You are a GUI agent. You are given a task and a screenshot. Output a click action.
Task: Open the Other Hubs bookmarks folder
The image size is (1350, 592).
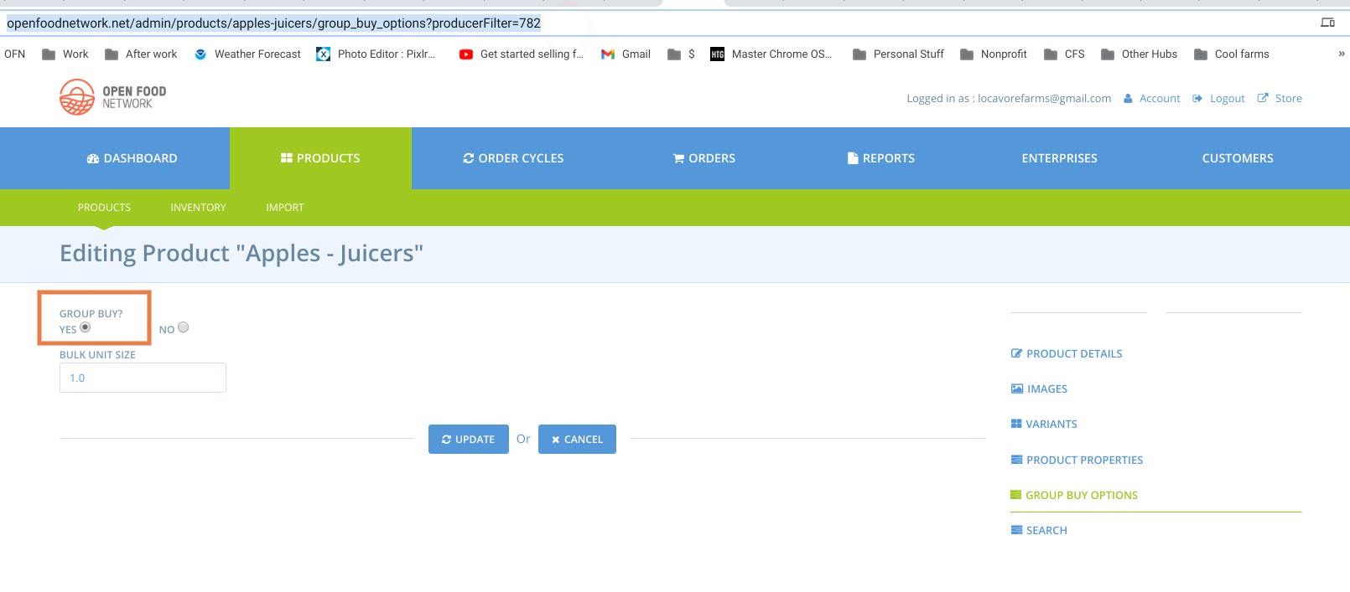point(1139,54)
